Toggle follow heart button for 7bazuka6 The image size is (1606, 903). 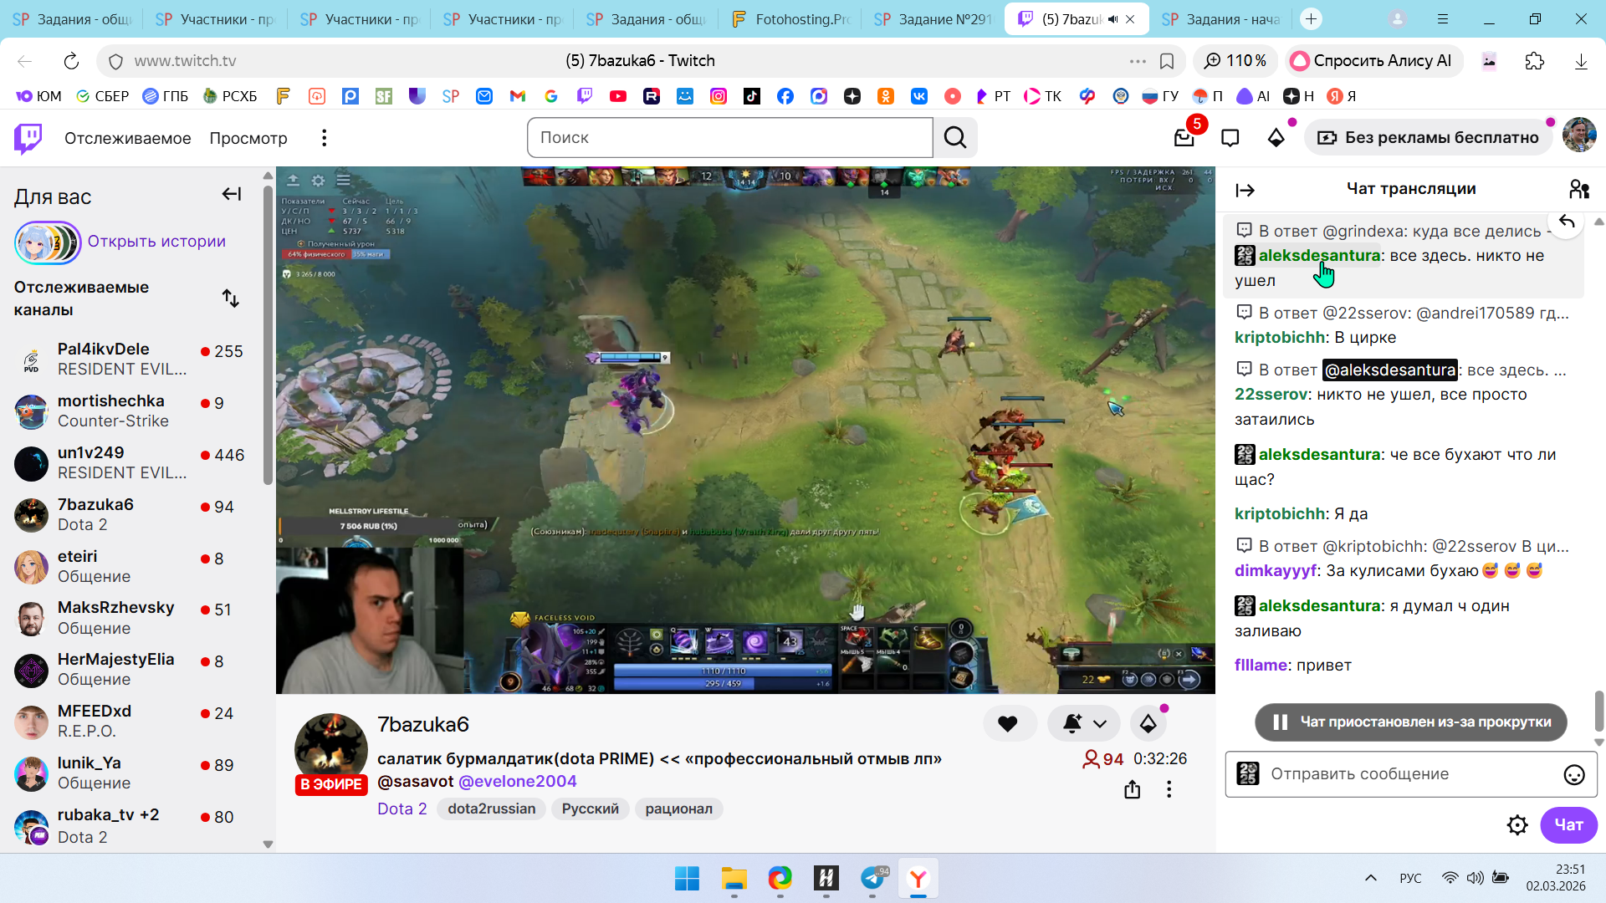1008,724
